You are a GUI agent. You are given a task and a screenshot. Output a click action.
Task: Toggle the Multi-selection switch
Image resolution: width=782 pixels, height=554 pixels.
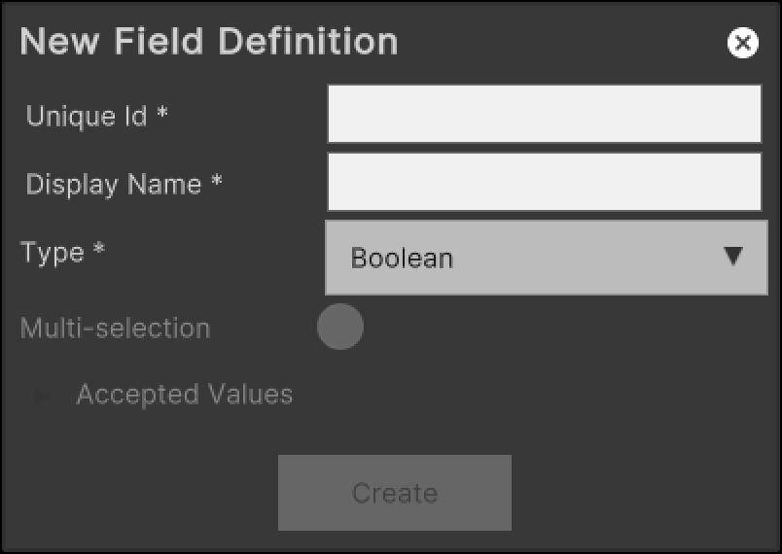(340, 328)
